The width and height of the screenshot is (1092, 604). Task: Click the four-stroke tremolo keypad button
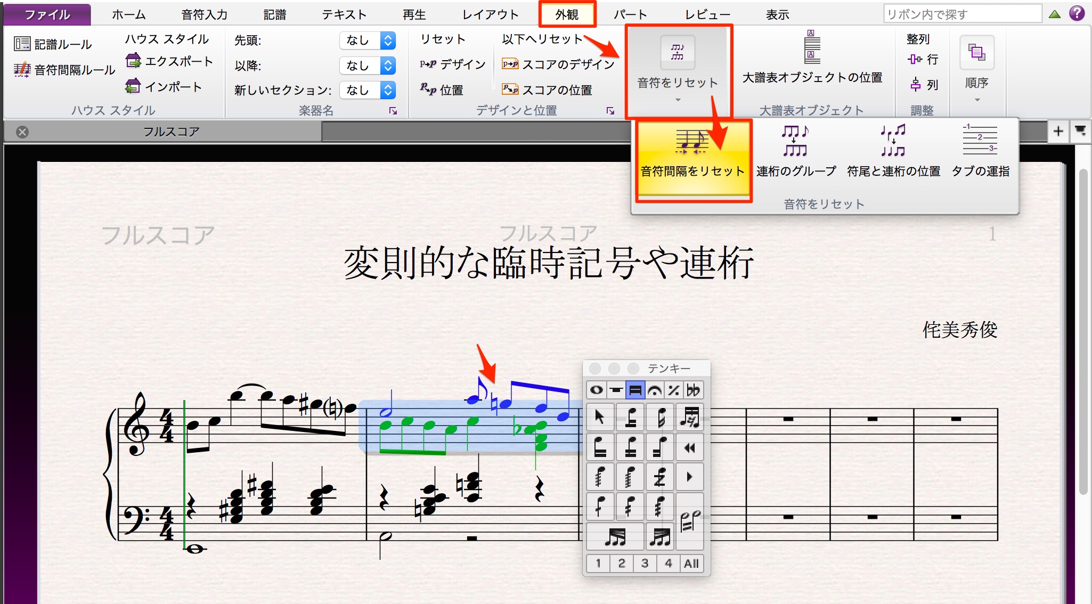click(599, 477)
